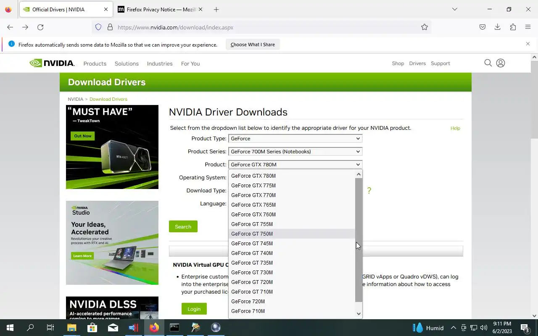Open File Explorer from taskbar

71,328
